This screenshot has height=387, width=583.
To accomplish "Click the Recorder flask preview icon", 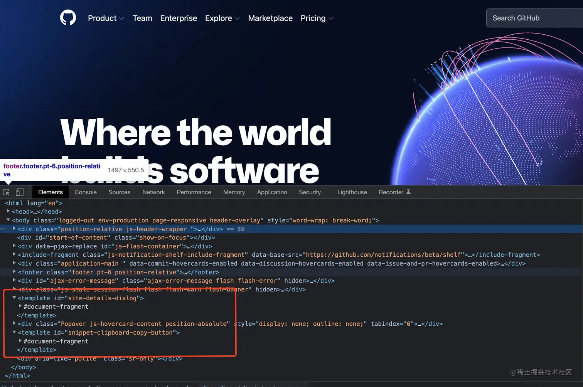I will point(409,192).
